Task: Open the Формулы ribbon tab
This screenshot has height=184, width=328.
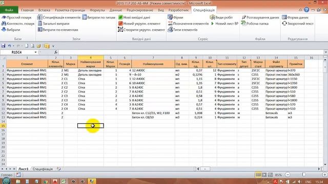Action: point(97,10)
